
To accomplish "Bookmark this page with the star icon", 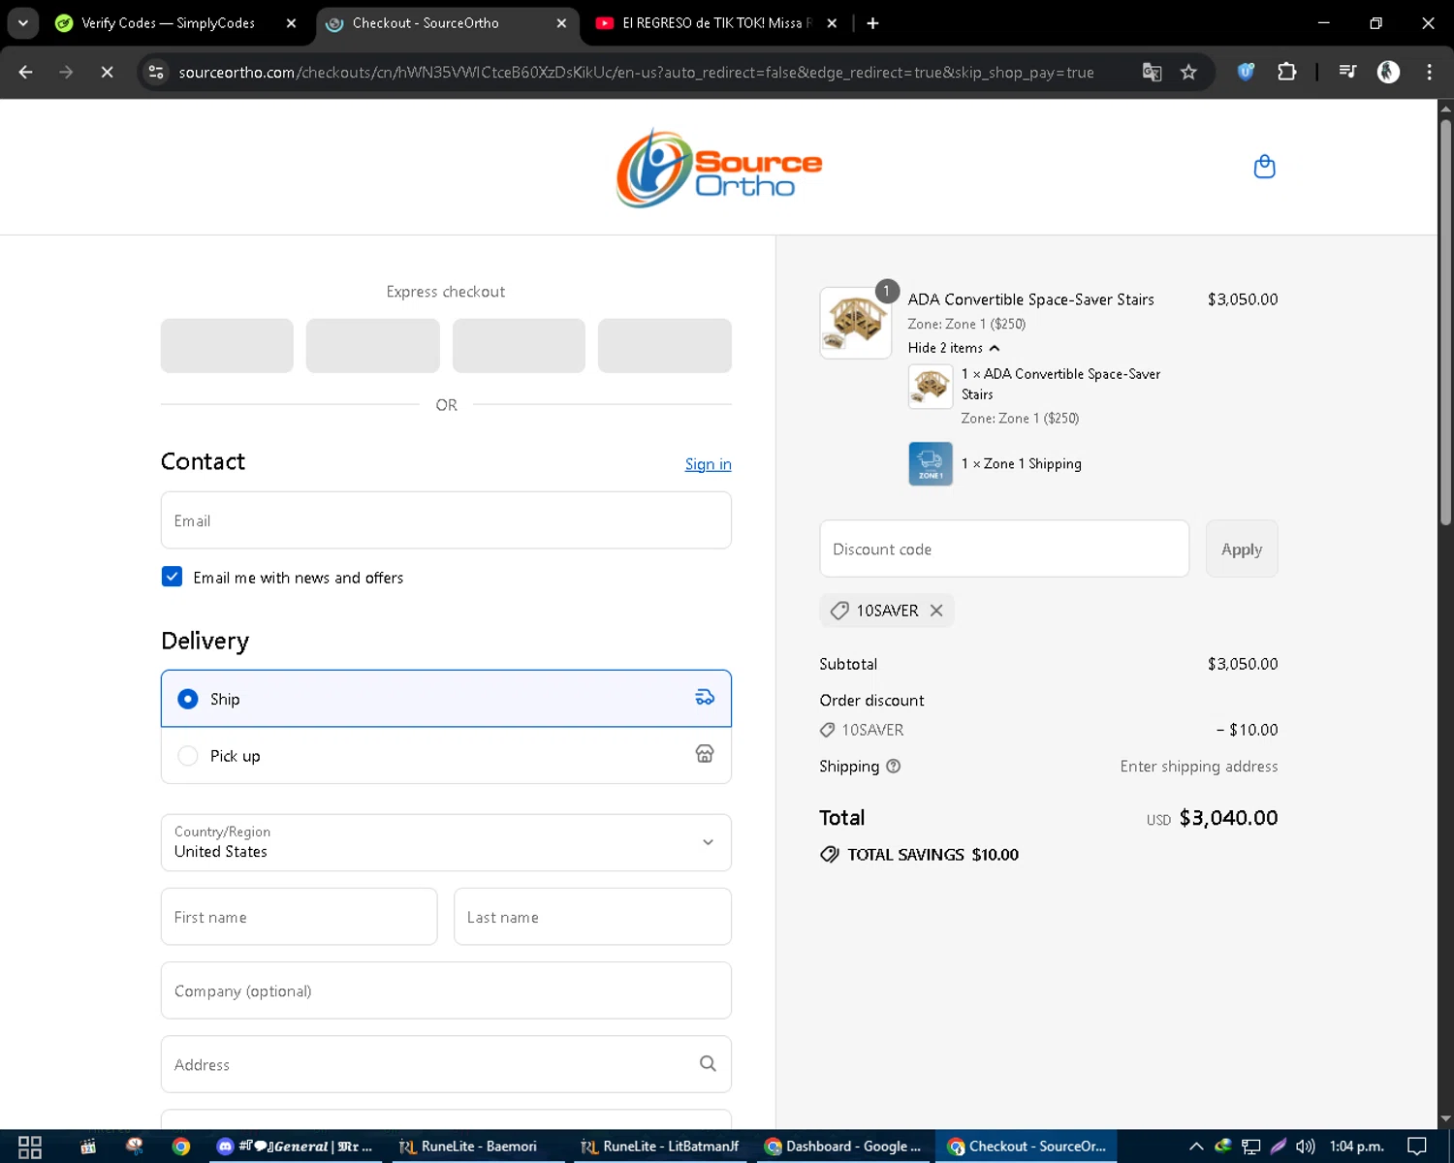I will point(1188,72).
